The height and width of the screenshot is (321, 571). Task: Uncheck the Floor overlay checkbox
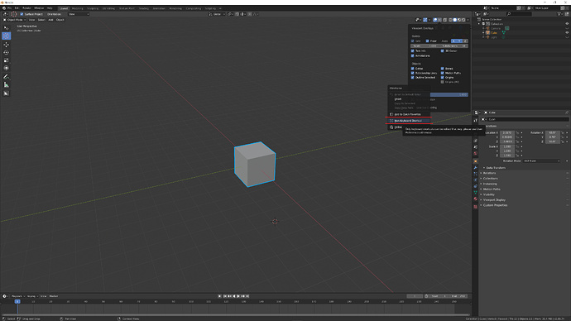(428, 41)
